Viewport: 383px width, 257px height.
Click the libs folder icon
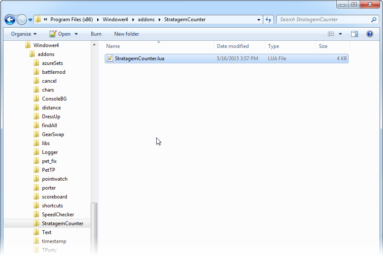(36, 143)
